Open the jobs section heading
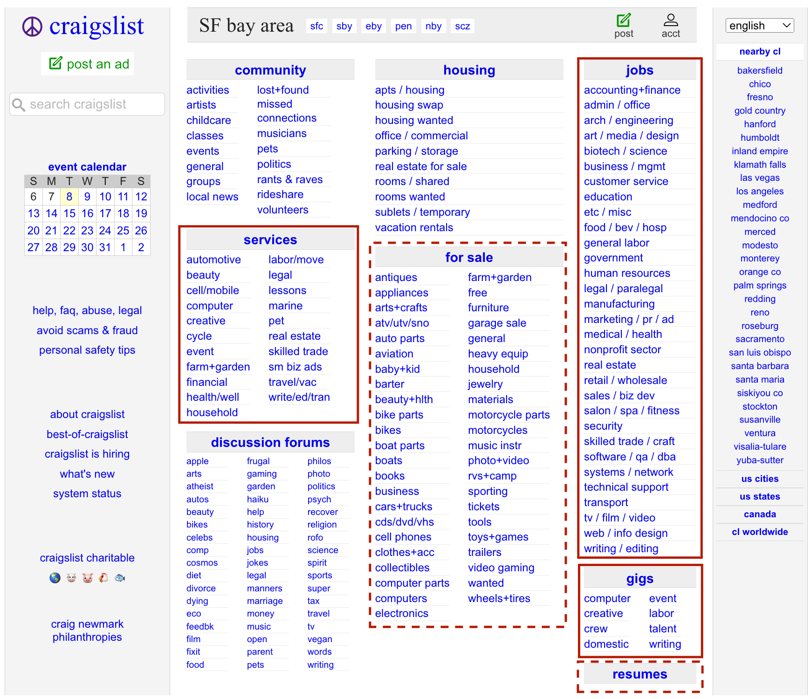The height and width of the screenshot is (699, 811). [x=640, y=70]
